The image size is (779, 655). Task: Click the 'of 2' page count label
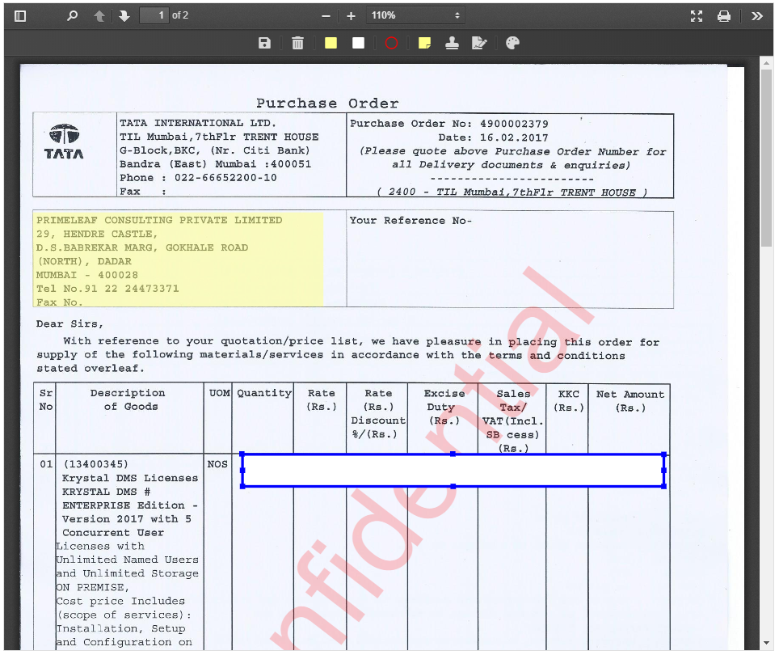pyautogui.click(x=180, y=15)
